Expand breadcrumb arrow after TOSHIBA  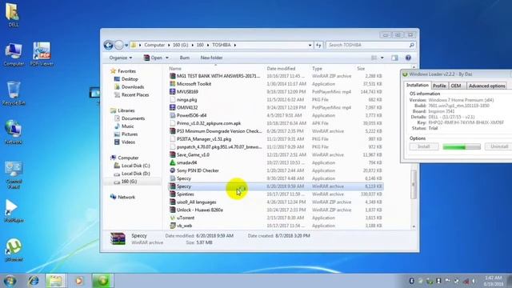pyautogui.click(x=234, y=45)
